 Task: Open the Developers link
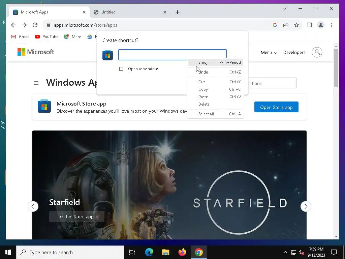click(294, 52)
